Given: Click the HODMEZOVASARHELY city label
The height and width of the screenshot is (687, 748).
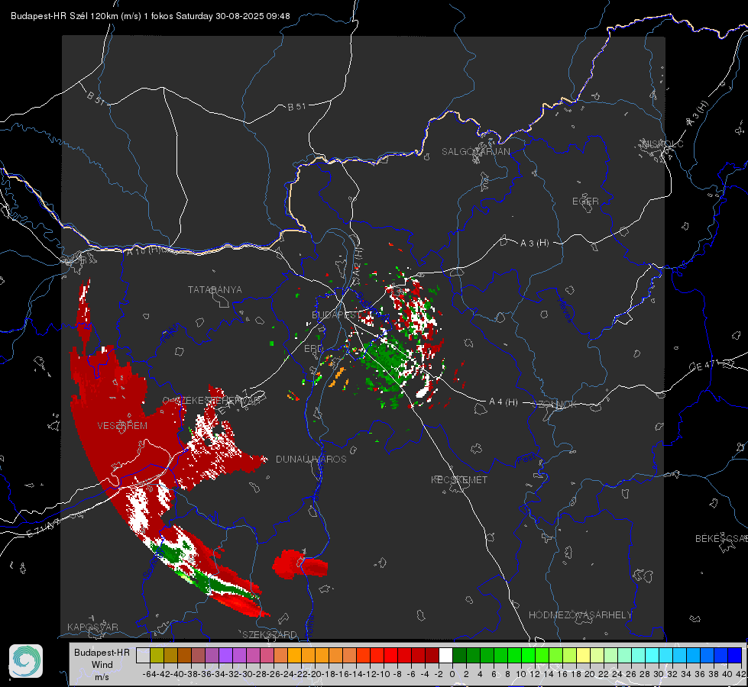Looking at the screenshot, I should point(580,615).
